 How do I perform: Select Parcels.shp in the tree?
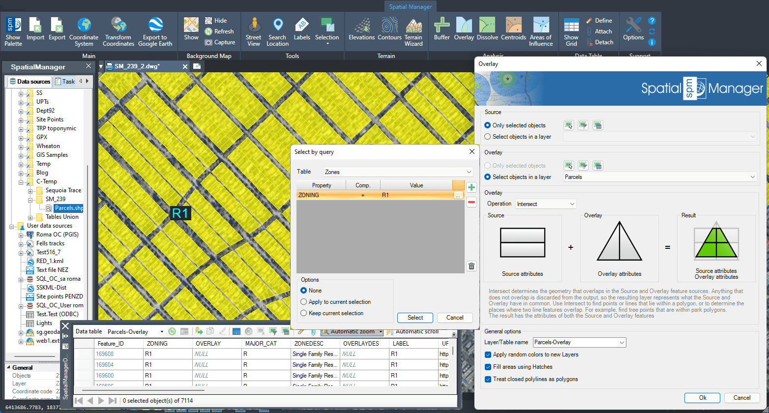68,208
